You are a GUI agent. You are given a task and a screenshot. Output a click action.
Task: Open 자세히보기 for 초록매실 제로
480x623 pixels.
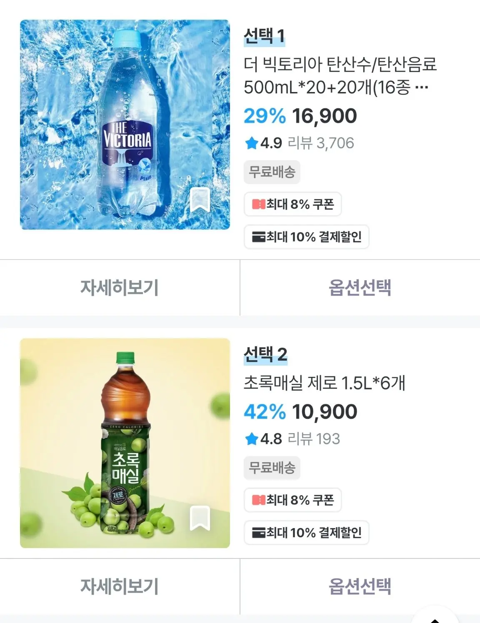120,586
